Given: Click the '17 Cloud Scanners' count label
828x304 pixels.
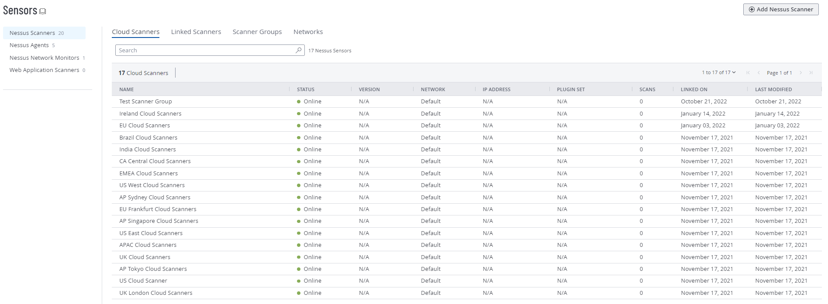Looking at the screenshot, I should (x=143, y=73).
